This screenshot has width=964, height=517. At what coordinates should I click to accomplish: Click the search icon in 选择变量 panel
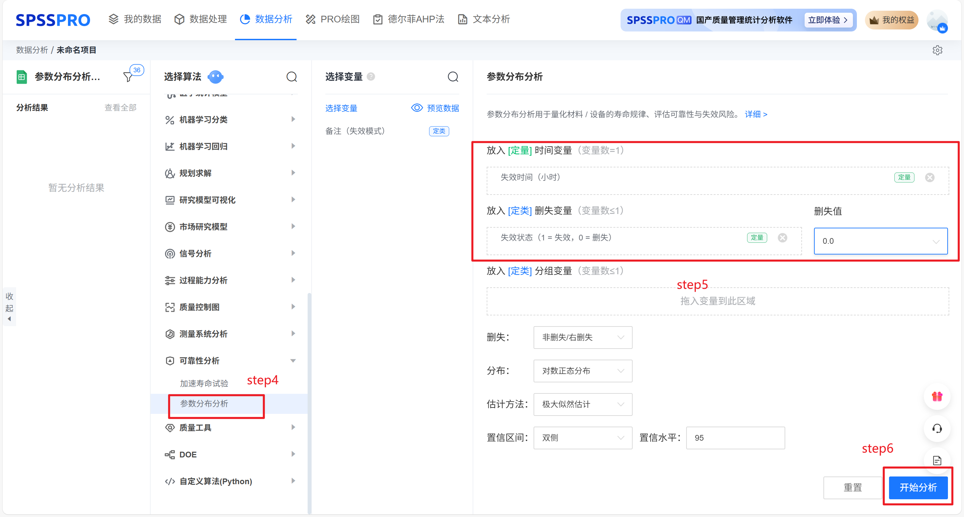tap(453, 77)
